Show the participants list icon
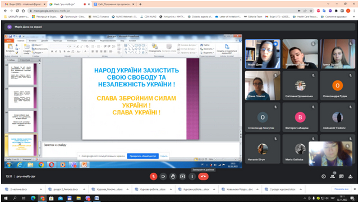359x203 pixels. pos(333,177)
